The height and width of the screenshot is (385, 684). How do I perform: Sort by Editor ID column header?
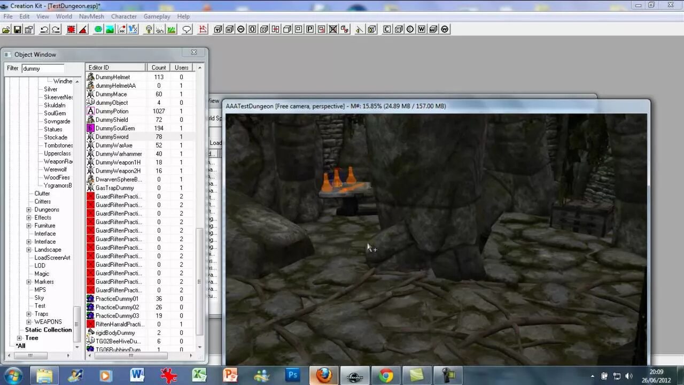(x=116, y=67)
